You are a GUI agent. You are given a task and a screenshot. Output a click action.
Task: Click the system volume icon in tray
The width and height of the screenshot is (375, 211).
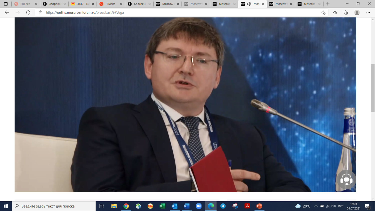coord(333,206)
